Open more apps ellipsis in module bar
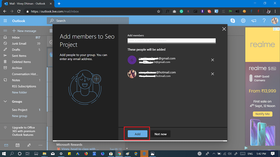Image resolution: width=280 pixels, height=157 pixels. pos(40,145)
